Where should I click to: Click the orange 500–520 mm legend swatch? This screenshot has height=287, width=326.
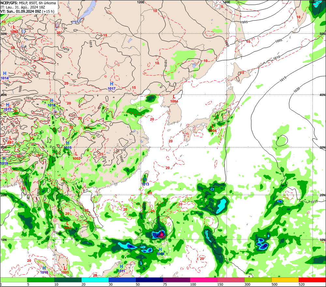pyautogui.click(x=285, y=280)
